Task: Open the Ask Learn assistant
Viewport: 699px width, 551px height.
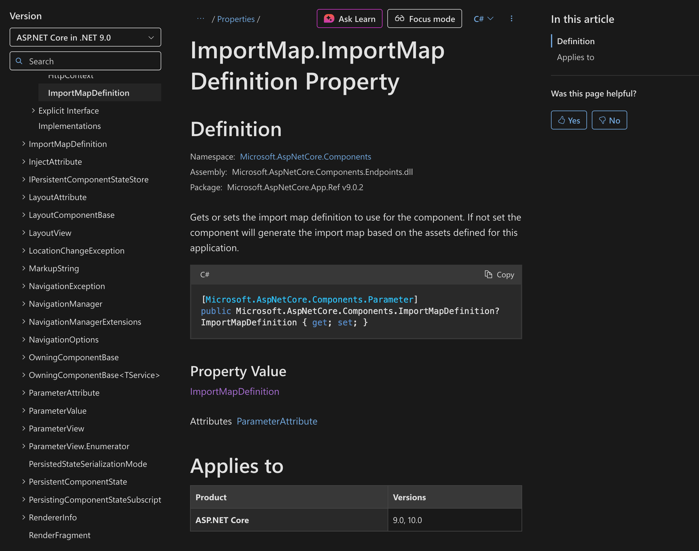Action: tap(349, 19)
